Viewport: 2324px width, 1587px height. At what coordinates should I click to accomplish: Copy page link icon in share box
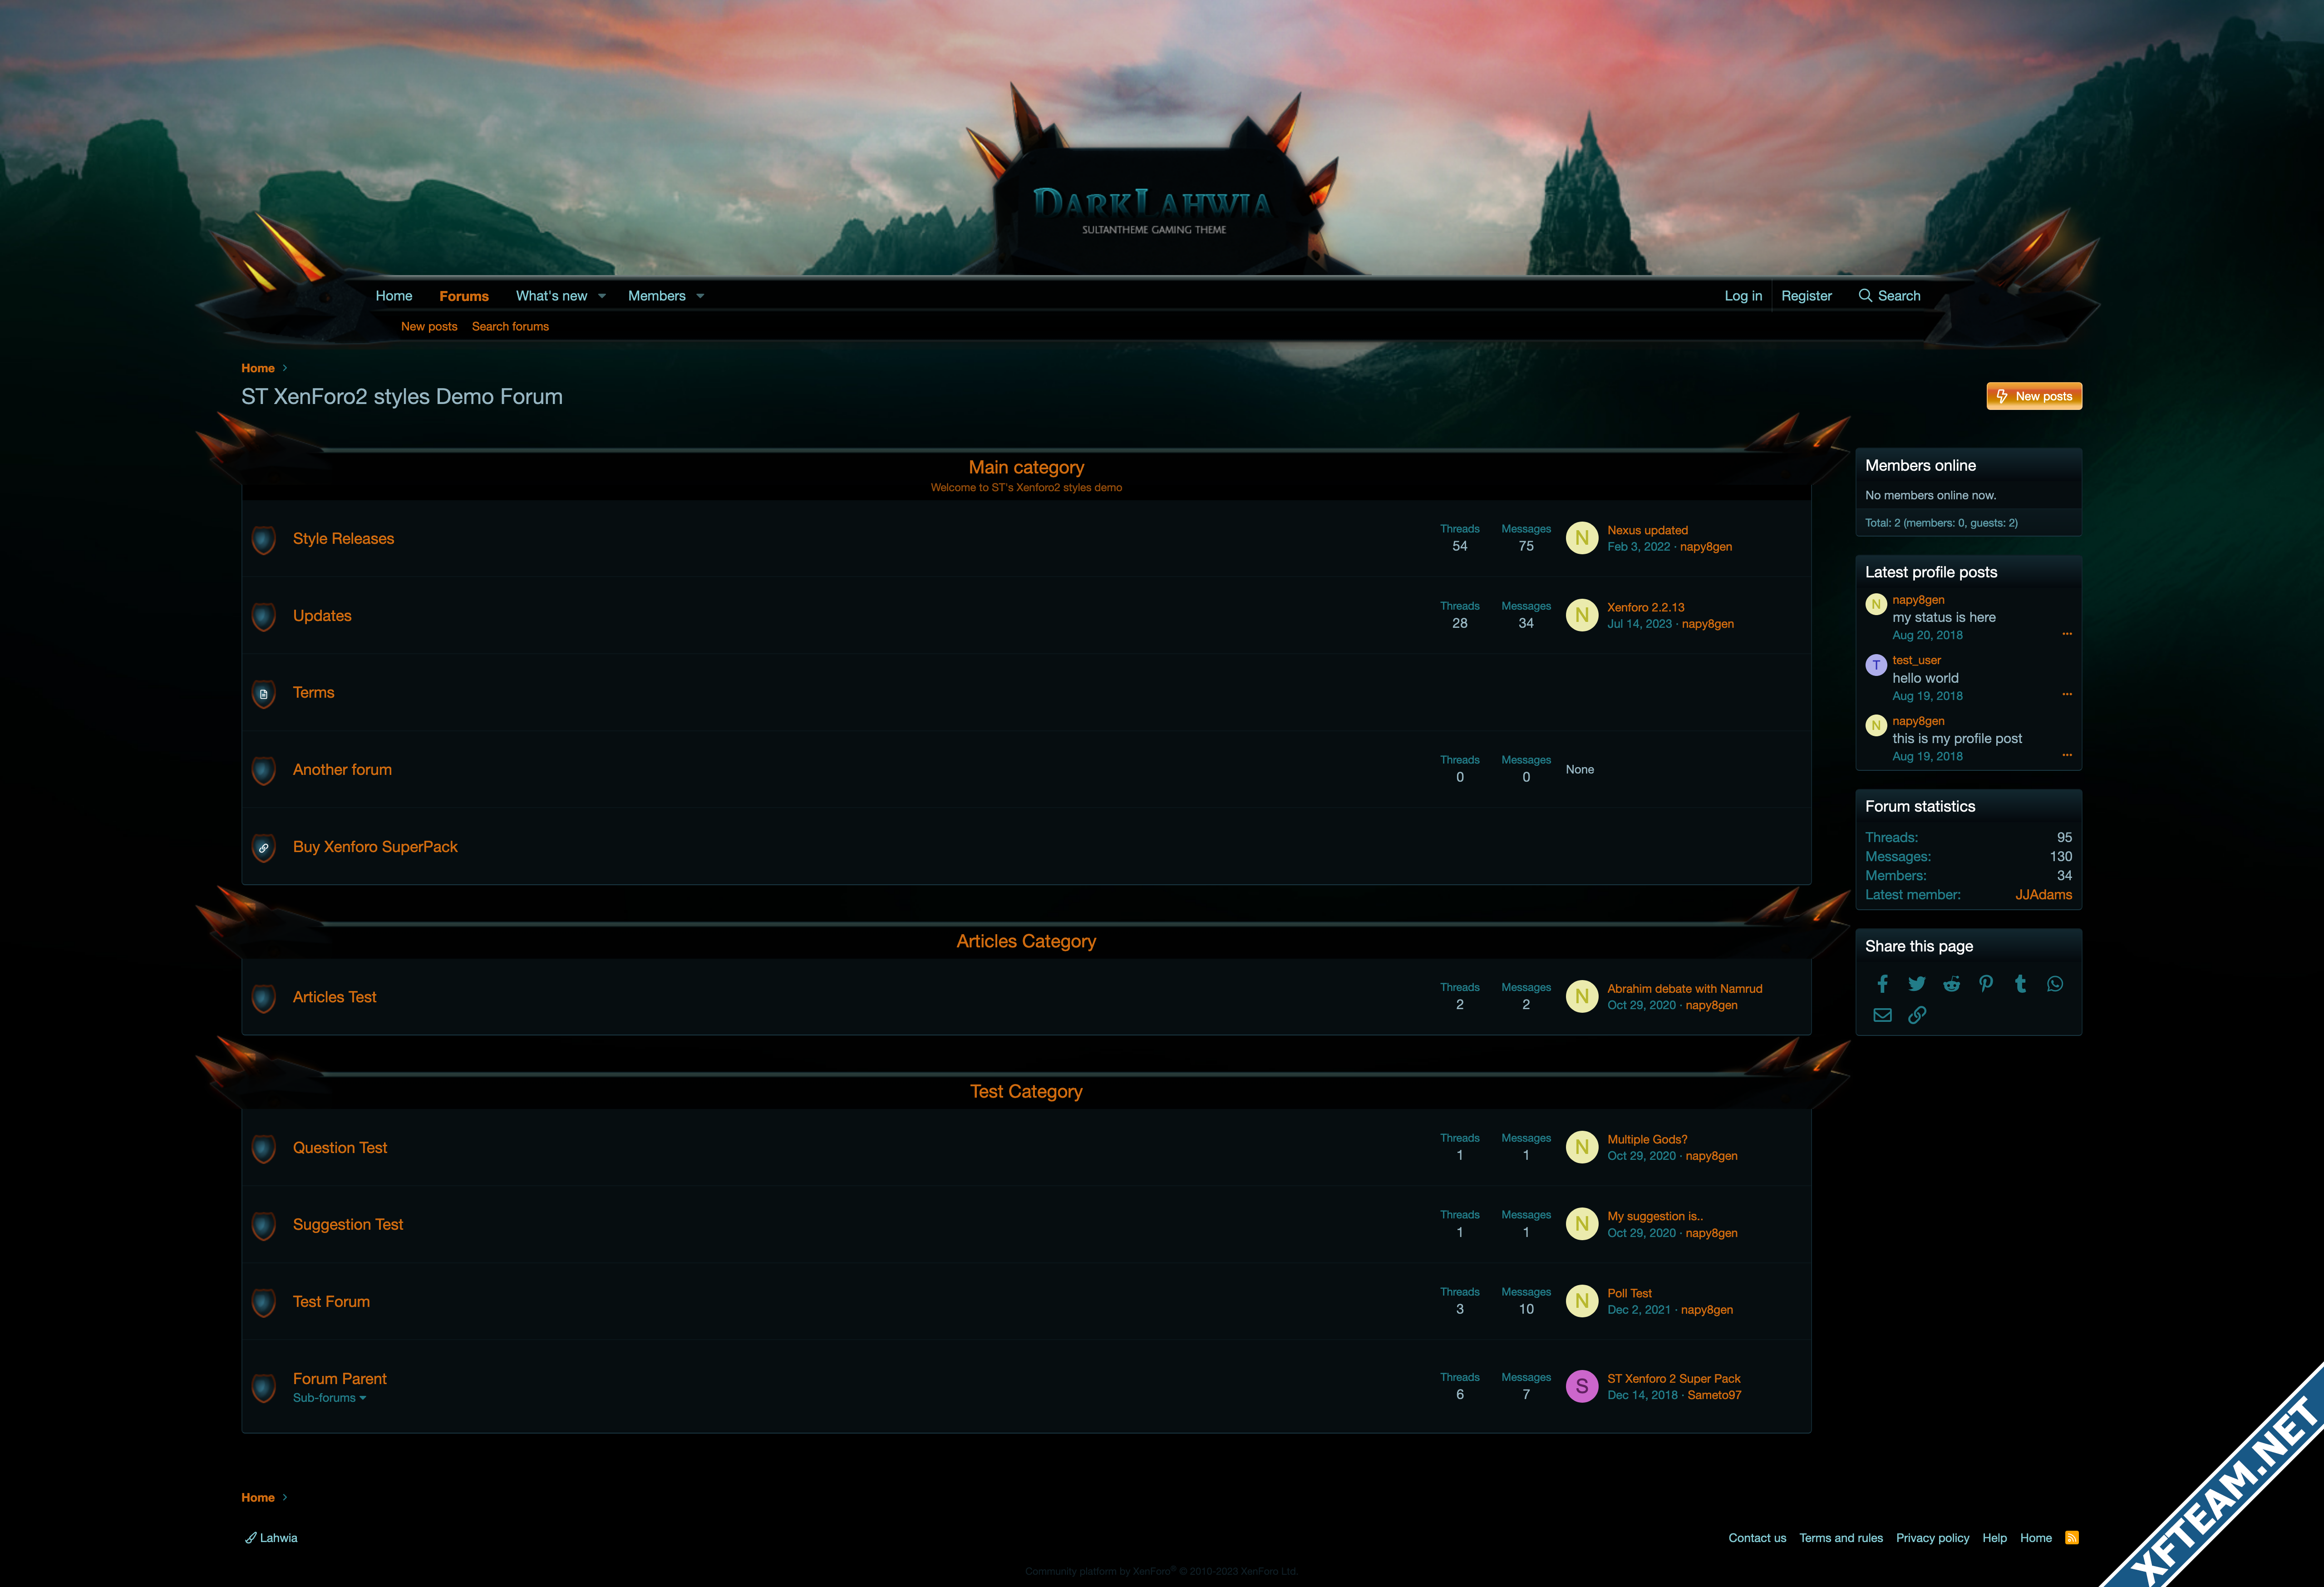[x=1917, y=1015]
